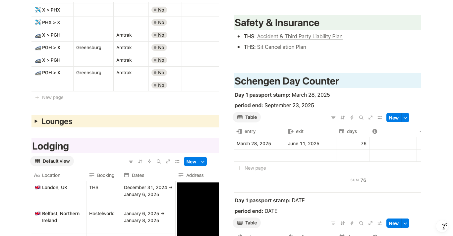Open settings for table under 'period end: DATE'

coord(380,223)
